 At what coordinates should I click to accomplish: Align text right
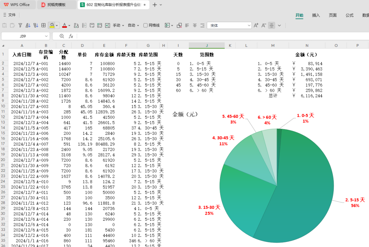click(203, 26)
